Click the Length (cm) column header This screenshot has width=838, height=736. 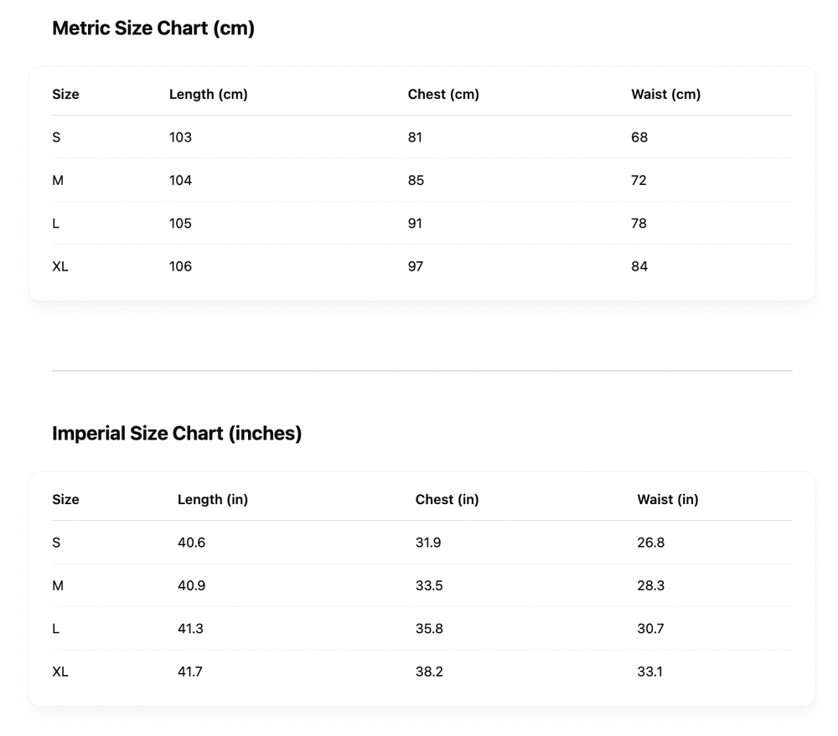coord(209,95)
